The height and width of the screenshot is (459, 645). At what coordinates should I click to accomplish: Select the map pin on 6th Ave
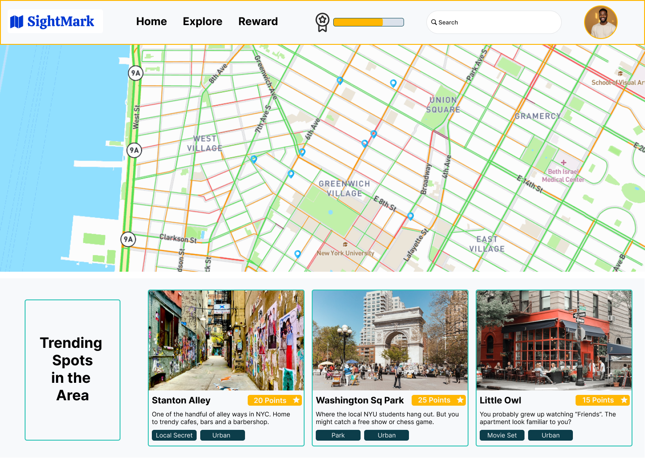pos(302,152)
